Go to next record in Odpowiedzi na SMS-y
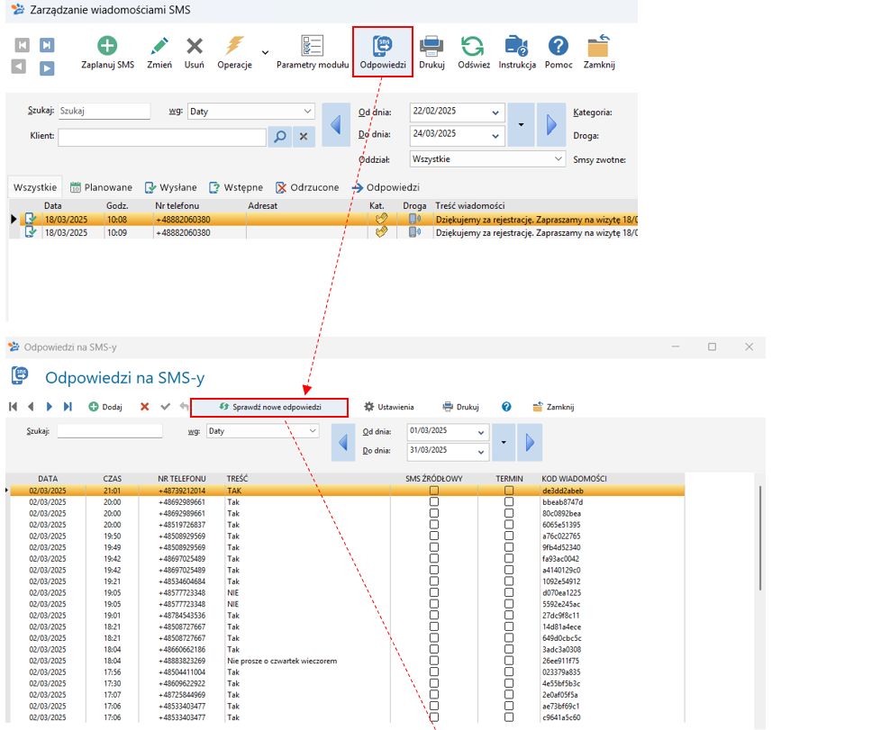Screen dimensions: 881x730 pos(50,407)
